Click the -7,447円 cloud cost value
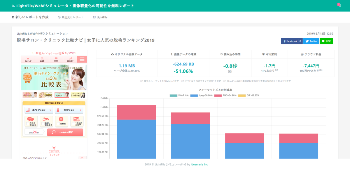Screen dimensions: 350x170 (311, 66)
